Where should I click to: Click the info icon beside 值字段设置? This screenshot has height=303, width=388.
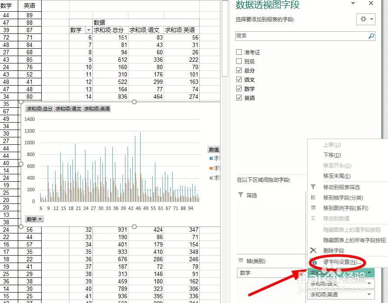pyautogui.click(x=314, y=263)
